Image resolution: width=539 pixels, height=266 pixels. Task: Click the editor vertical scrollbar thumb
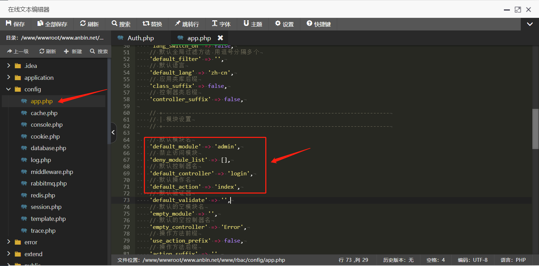[x=535, y=128]
